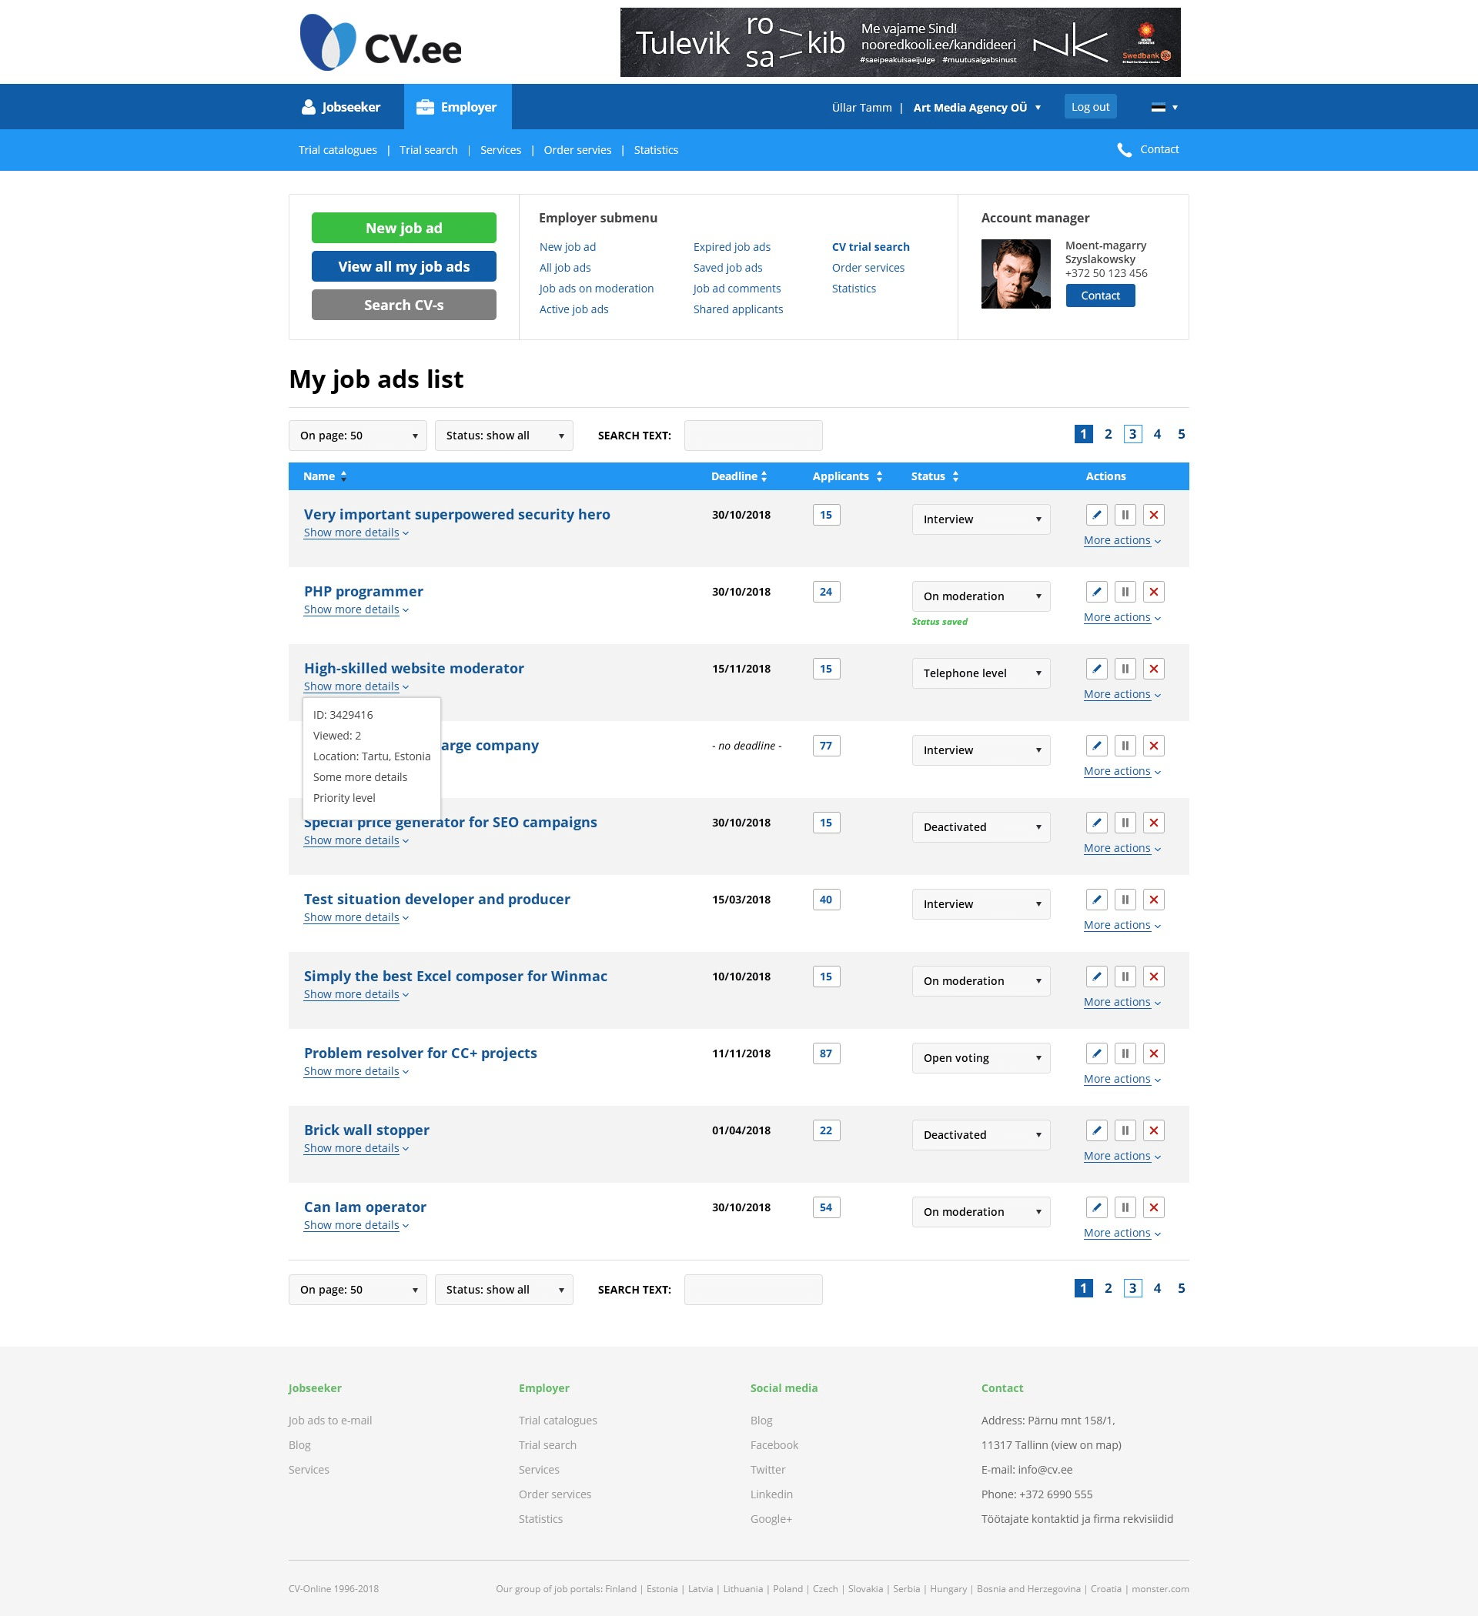Pause the High-skilled website moderator ad
The width and height of the screenshot is (1478, 1616).
coord(1125,669)
